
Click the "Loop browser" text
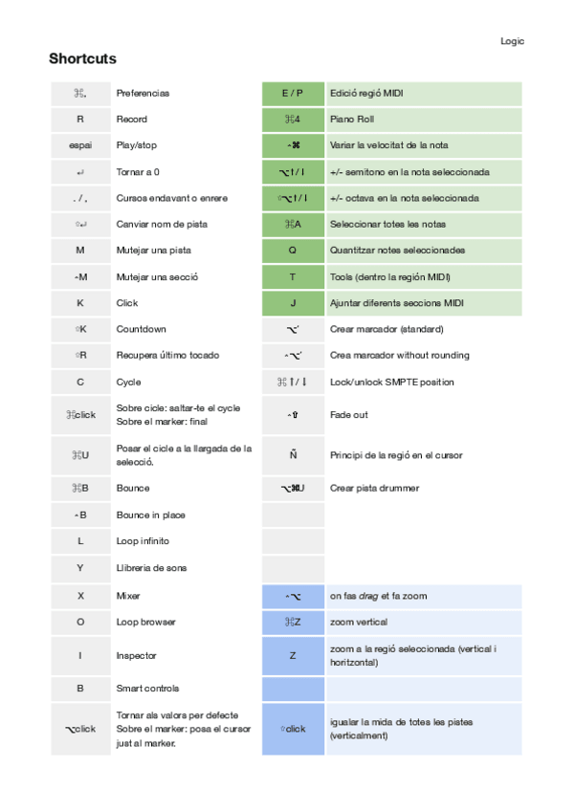pyautogui.click(x=146, y=622)
